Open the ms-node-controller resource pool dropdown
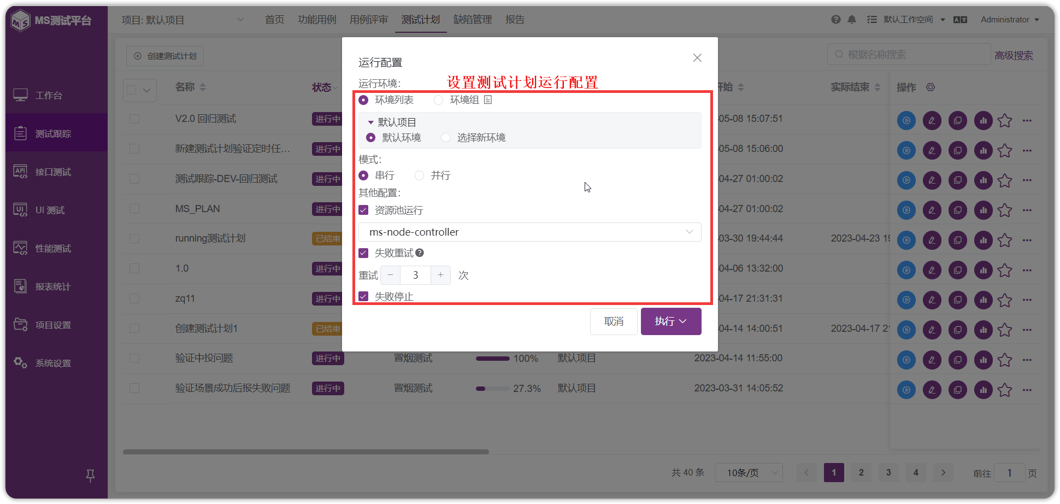The width and height of the screenshot is (1060, 504). 529,232
